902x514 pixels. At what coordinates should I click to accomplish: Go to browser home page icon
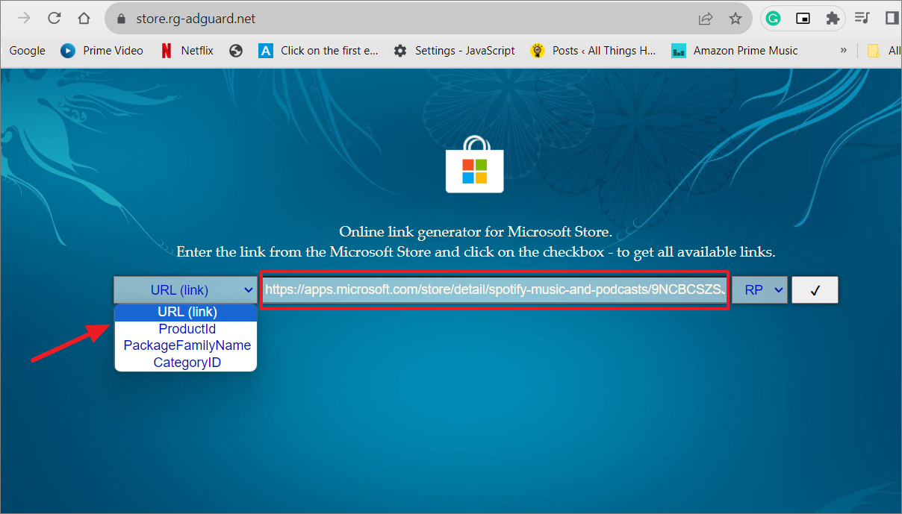pos(84,18)
